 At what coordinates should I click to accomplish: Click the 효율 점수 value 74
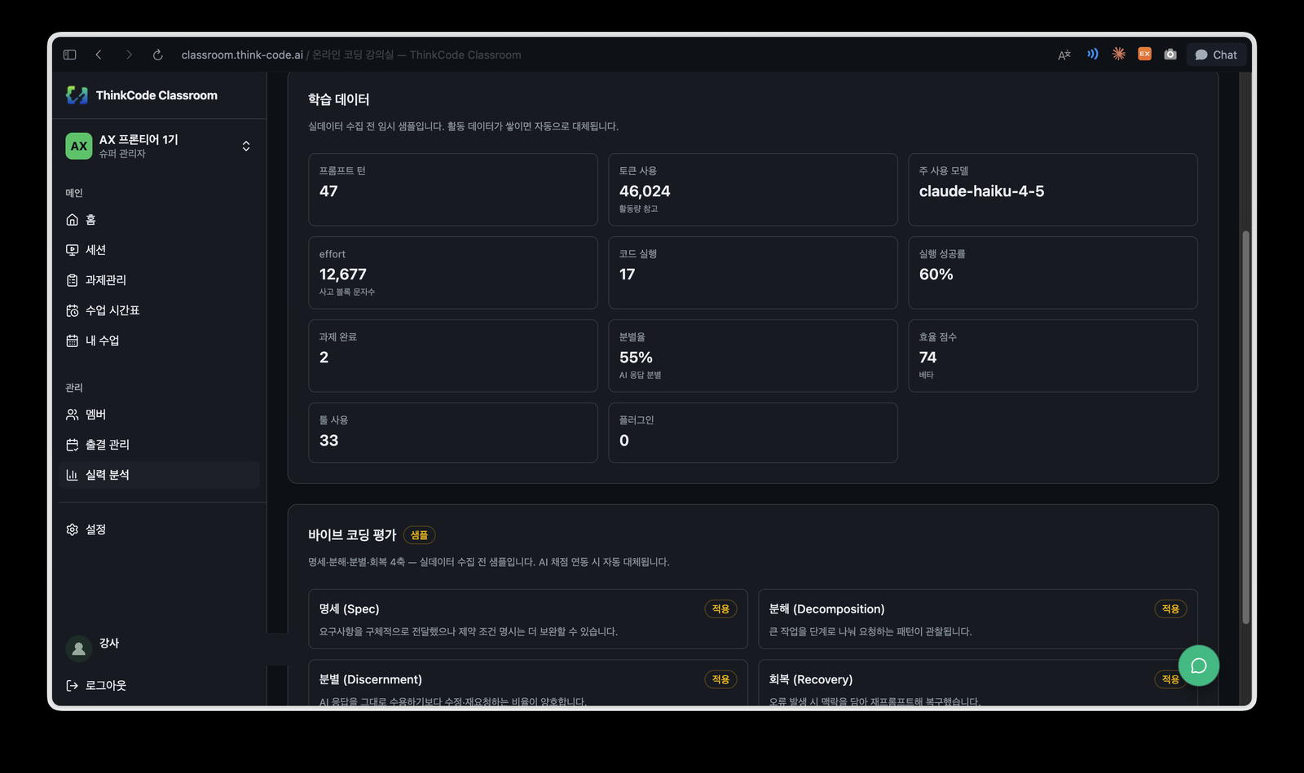pyautogui.click(x=927, y=358)
